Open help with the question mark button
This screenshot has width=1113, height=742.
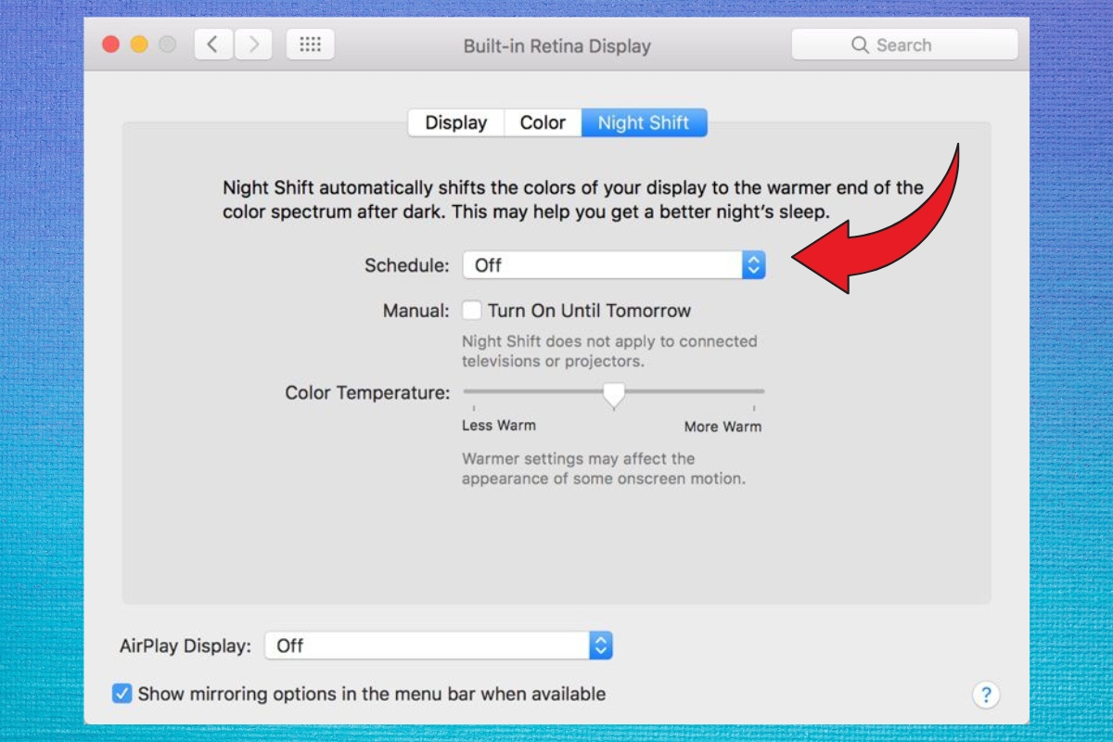[x=986, y=695]
